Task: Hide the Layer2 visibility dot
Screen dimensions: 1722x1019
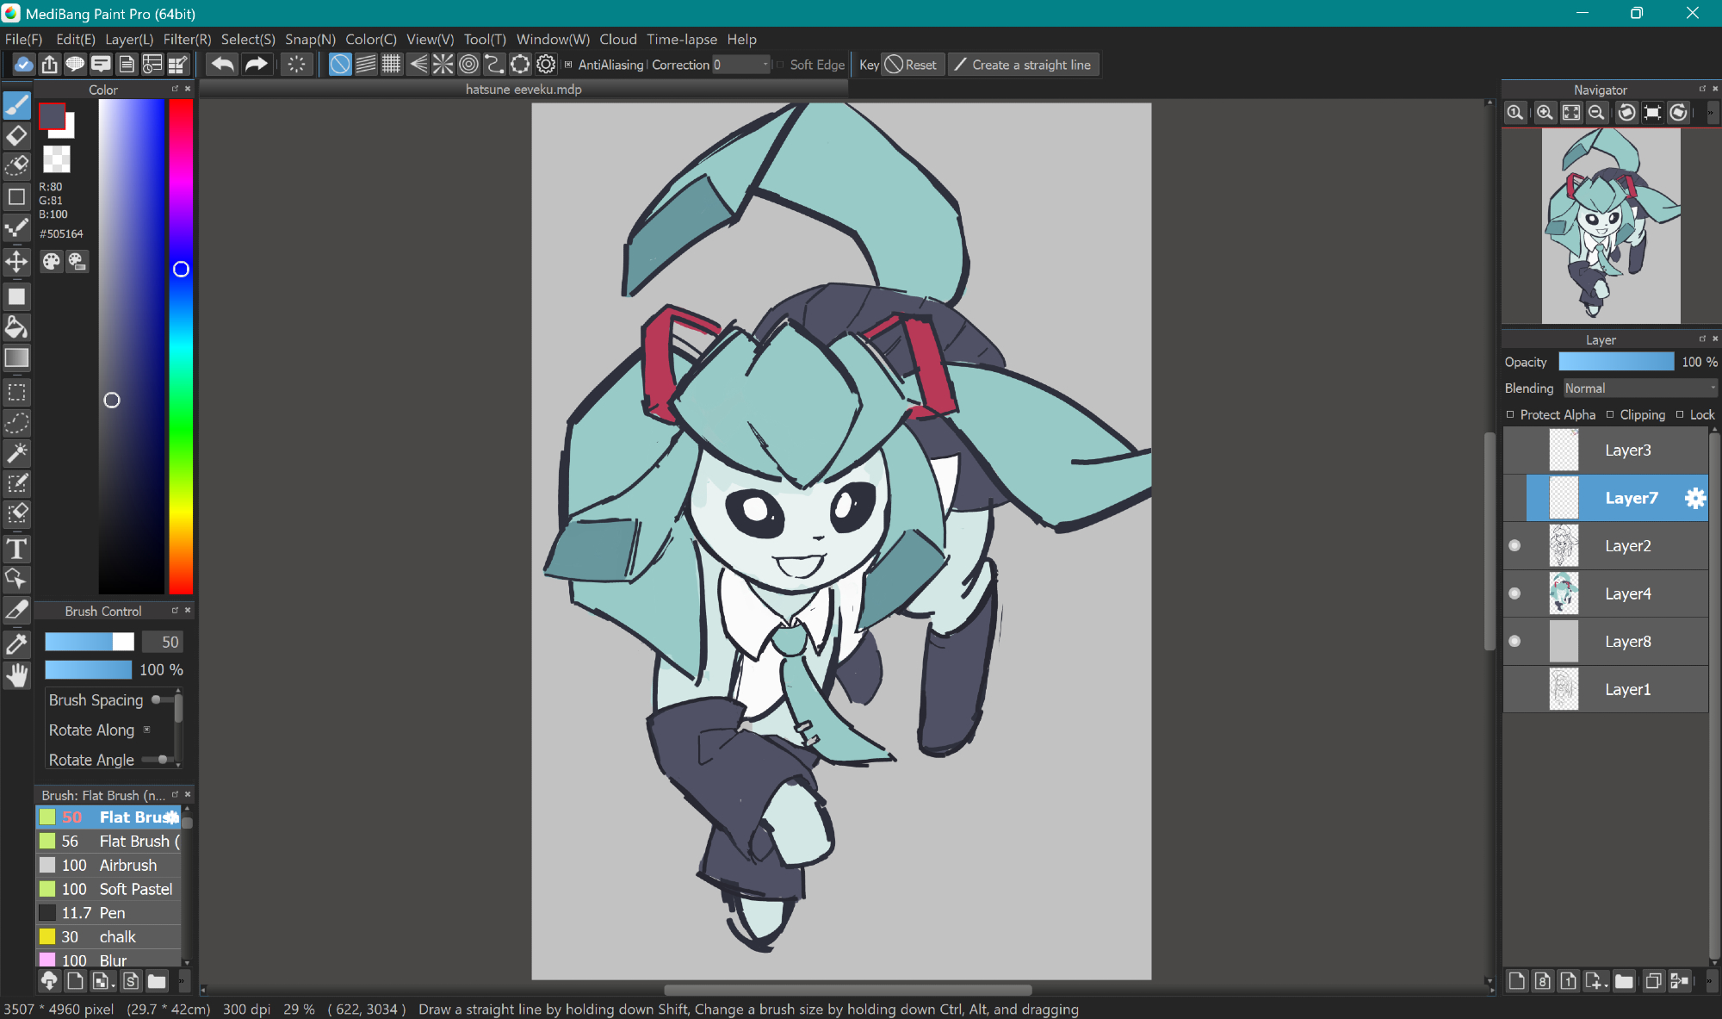Action: (1514, 545)
